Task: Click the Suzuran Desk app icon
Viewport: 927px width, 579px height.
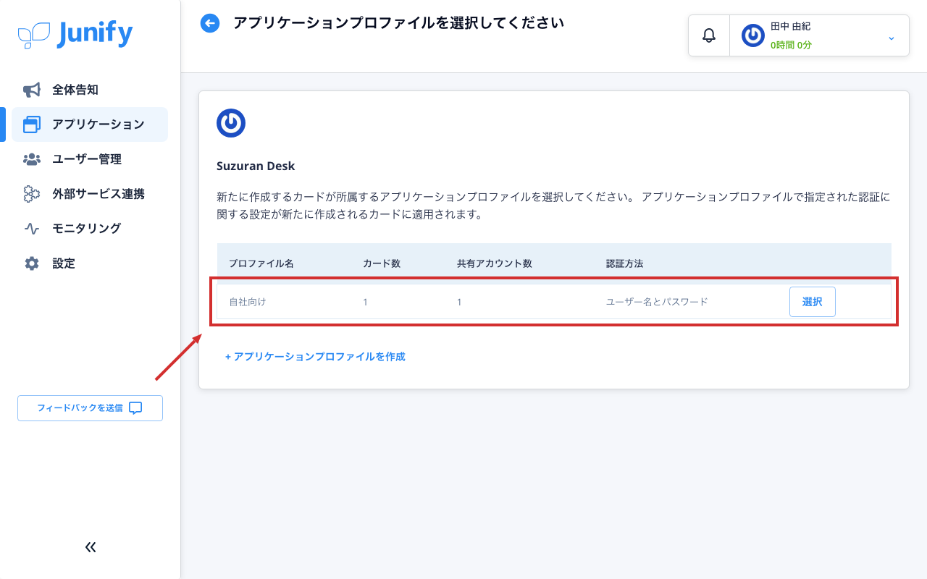Action: [x=231, y=123]
